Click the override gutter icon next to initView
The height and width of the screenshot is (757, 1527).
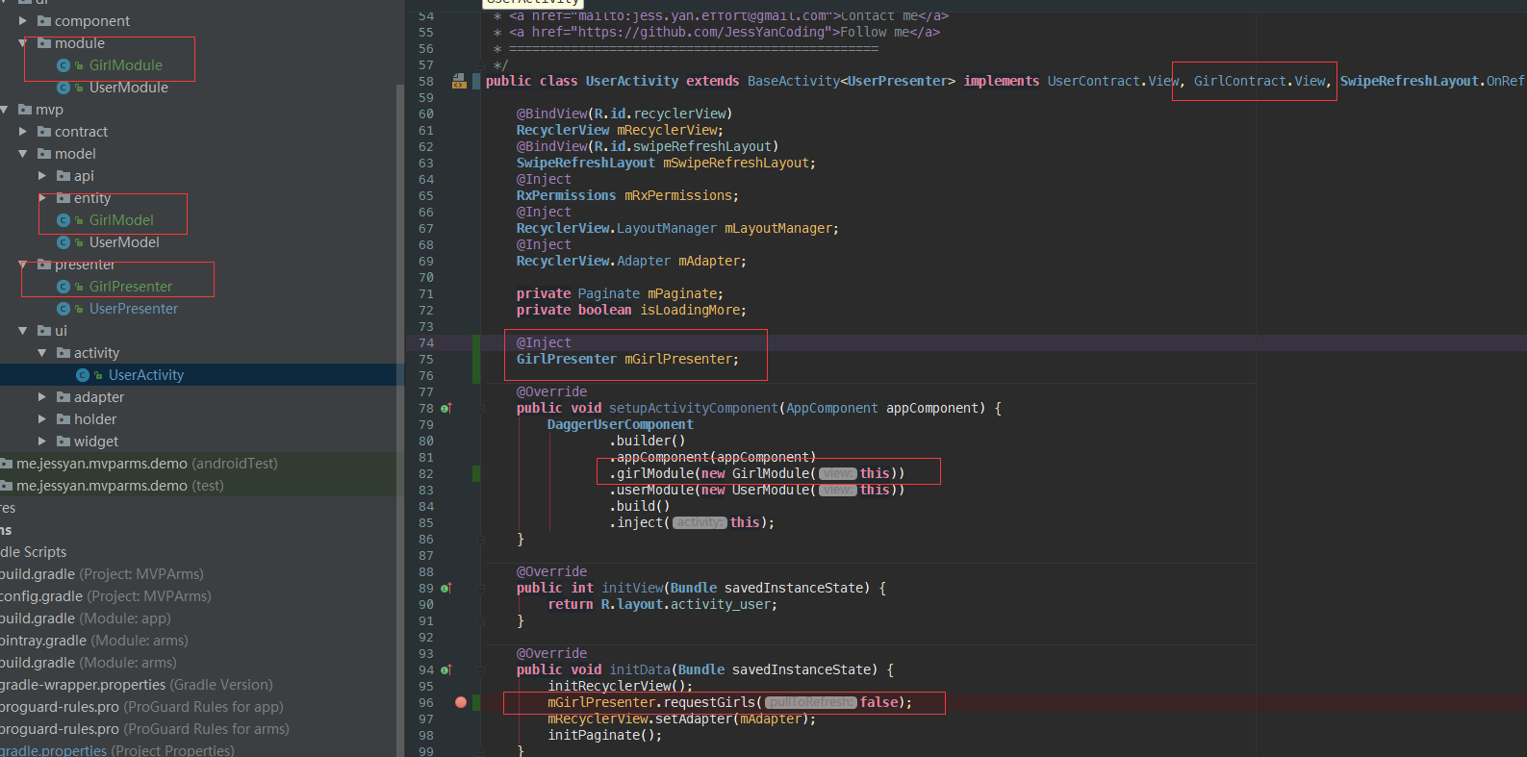446,589
